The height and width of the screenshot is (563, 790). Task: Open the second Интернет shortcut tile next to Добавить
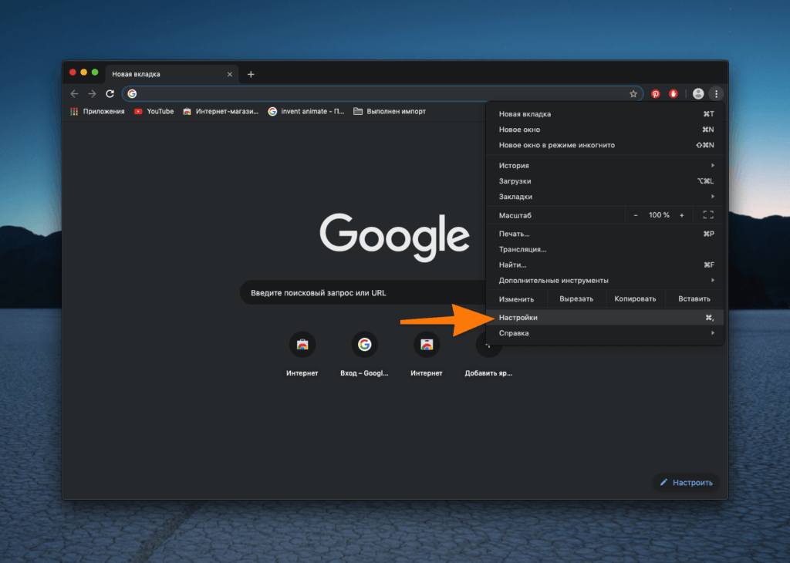coord(426,353)
